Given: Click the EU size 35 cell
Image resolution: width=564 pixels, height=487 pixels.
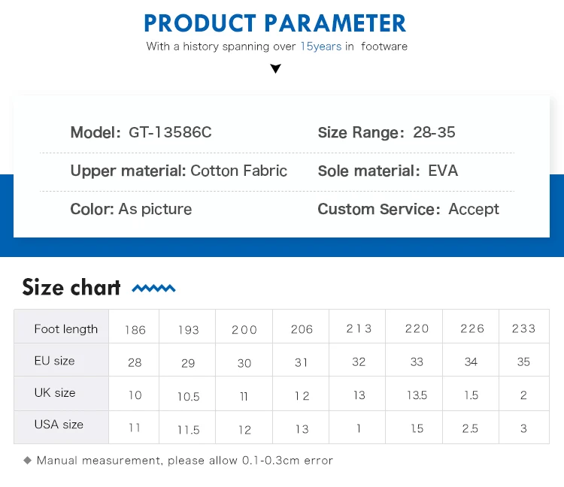Looking at the screenshot, I should click(524, 360).
